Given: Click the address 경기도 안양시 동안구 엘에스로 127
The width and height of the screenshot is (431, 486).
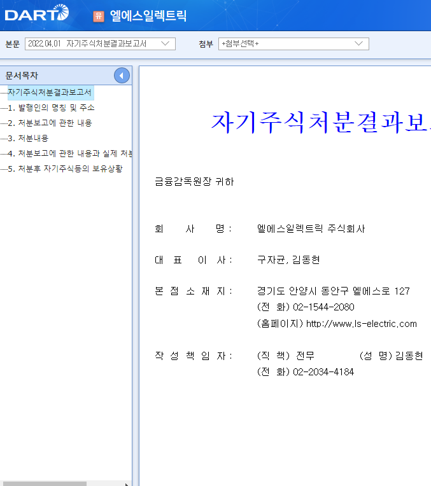Looking at the screenshot, I should [x=333, y=291].
